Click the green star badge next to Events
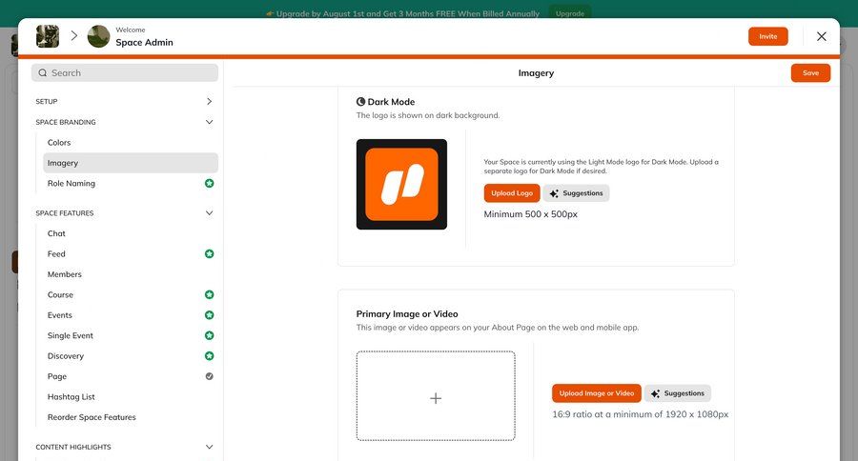The height and width of the screenshot is (461, 858). point(209,315)
